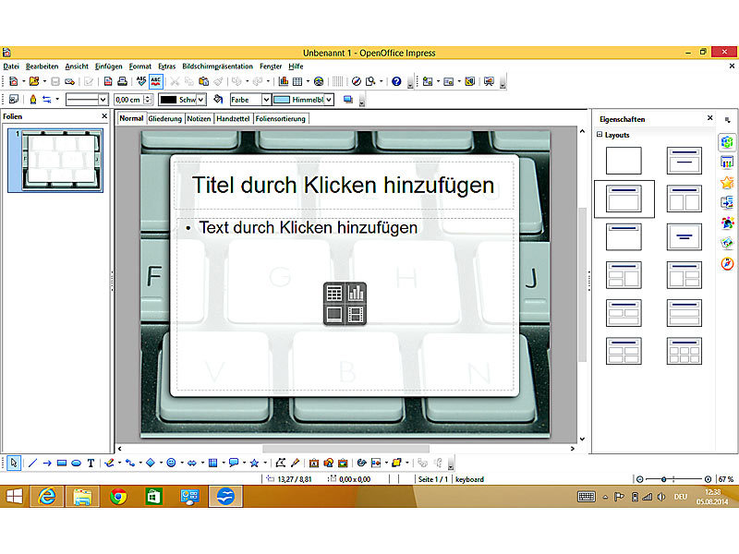739x554 pixels.
Task: Close the Eigenschaften sidebar
Action: point(709,118)
